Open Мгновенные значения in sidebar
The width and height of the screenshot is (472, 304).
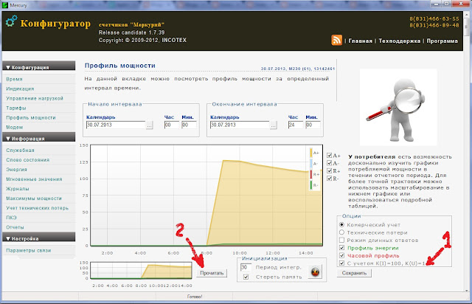pos(34,179)
